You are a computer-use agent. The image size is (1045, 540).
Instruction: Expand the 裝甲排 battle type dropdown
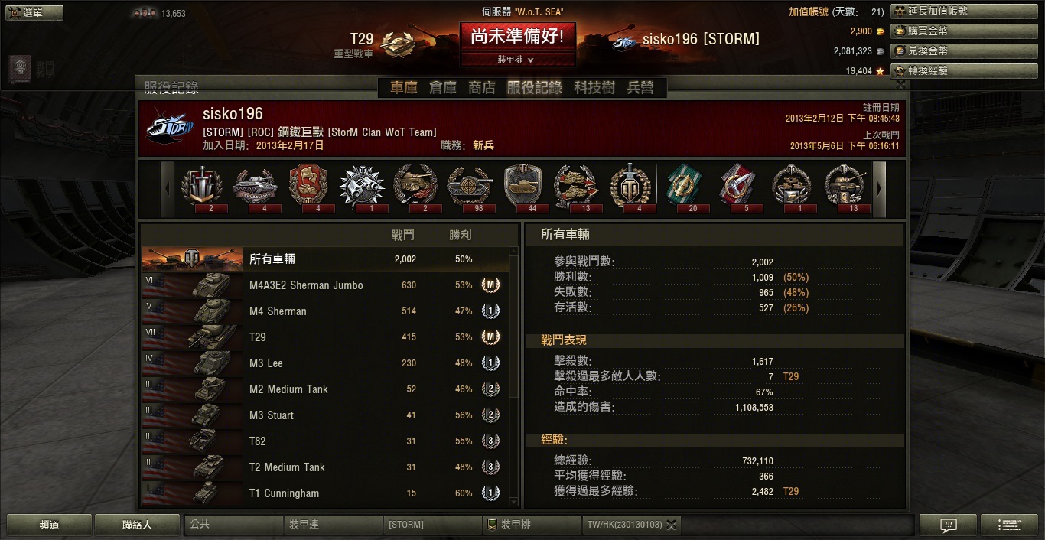(x=517, y=60)
